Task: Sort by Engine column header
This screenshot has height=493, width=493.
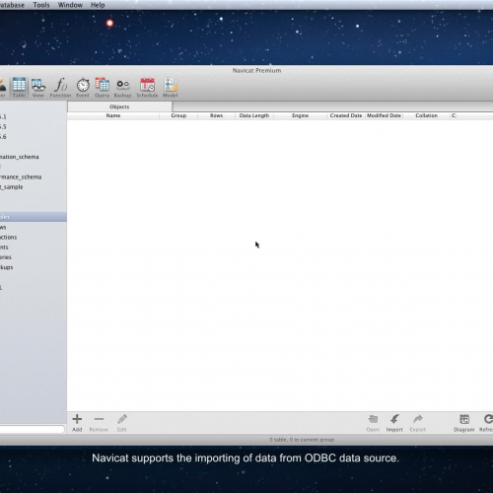Action: click(x=300, y=115)
